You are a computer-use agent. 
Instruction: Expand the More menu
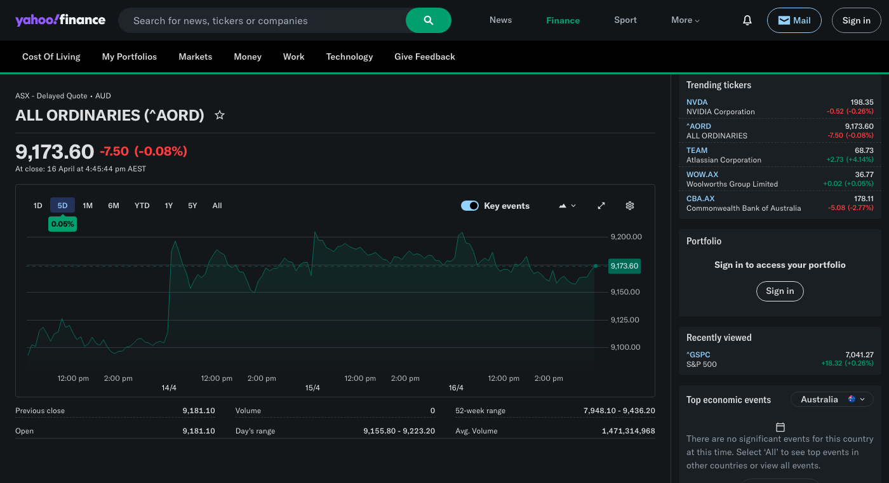pyautogui.click(x=685, y=20)
